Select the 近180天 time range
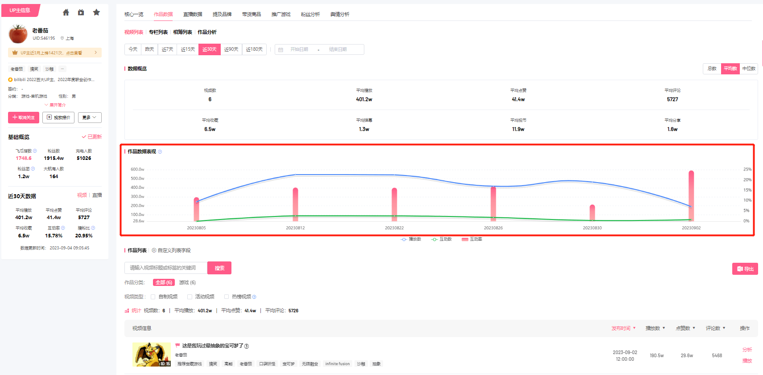 point(254,49)
